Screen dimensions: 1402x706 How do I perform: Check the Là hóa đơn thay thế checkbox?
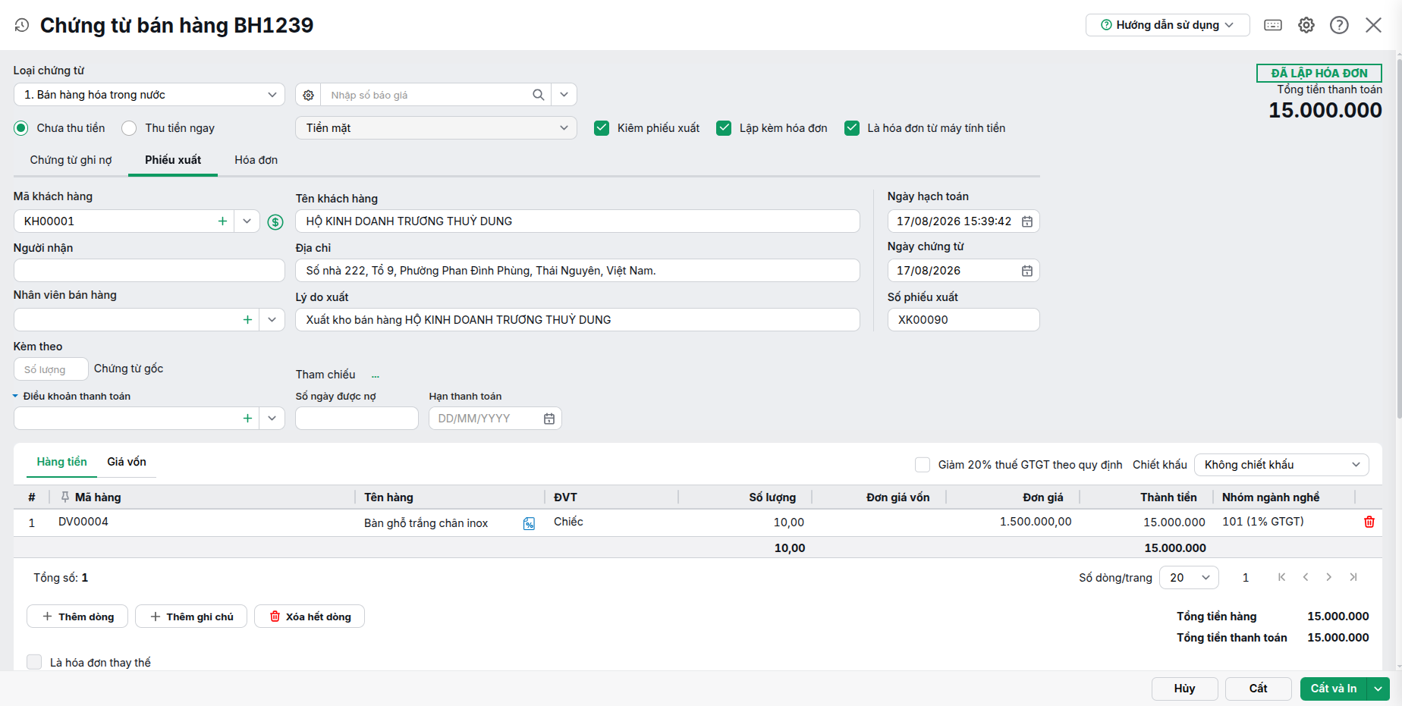tap(34, 662)
